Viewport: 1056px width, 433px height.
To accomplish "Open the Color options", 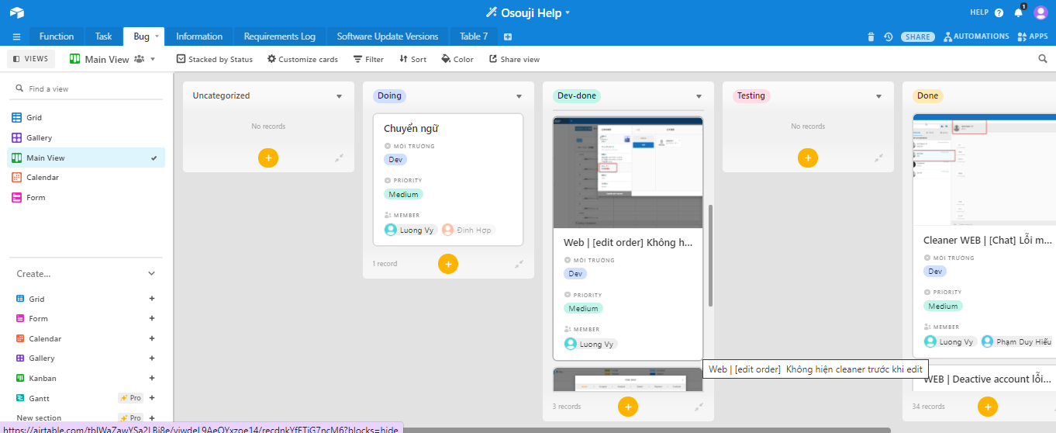I will coord(457,59).
